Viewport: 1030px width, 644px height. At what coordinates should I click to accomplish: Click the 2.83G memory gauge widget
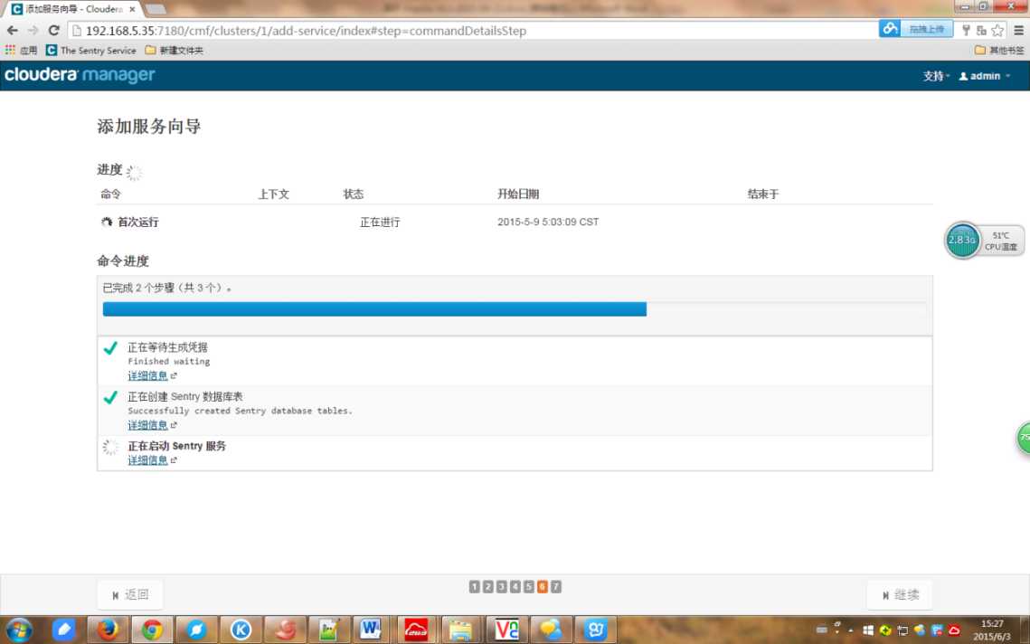point(962,240)
